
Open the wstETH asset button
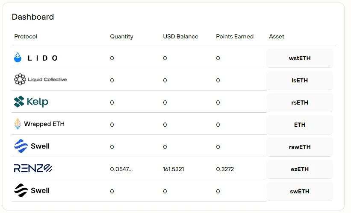tap(300, 58)
